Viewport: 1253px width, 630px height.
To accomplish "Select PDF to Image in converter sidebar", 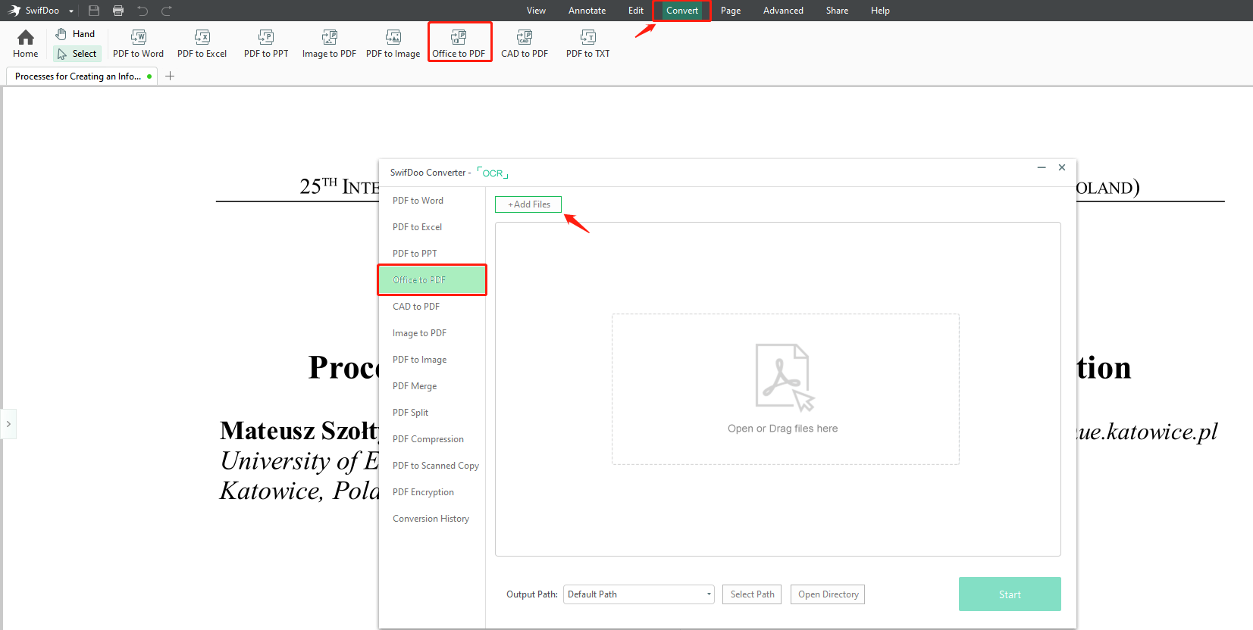I will [x=432, y=360].
